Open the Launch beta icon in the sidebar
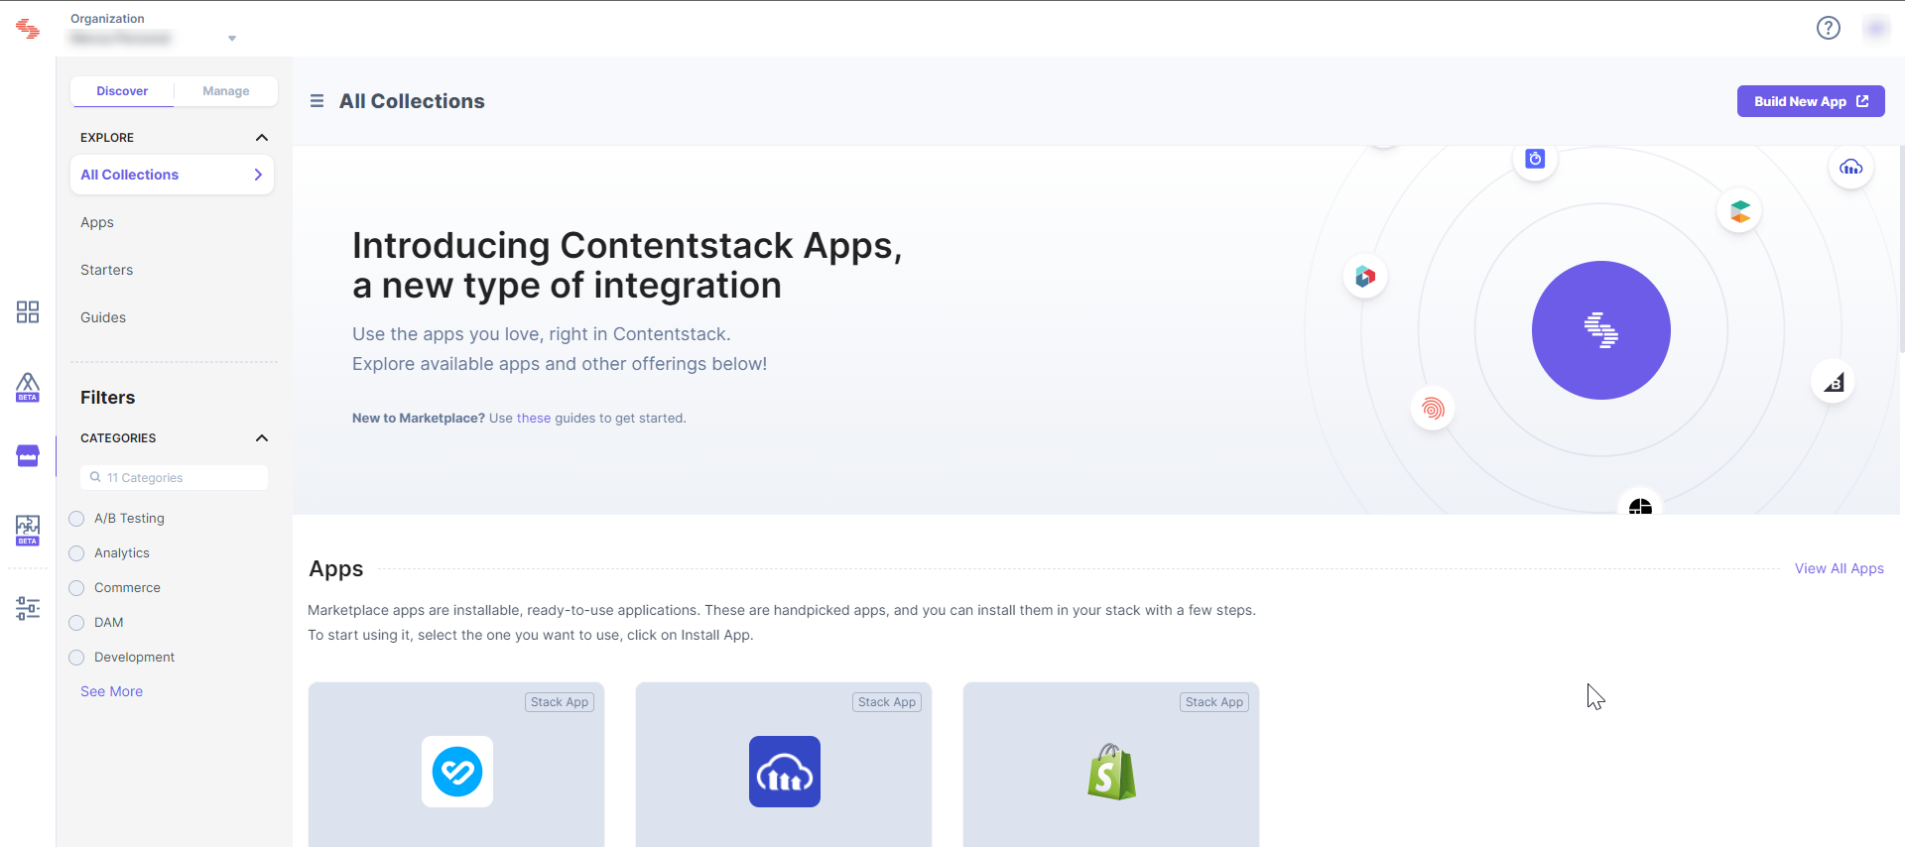The width and height of the screenshot is (1905, 847). coord(28,387)
